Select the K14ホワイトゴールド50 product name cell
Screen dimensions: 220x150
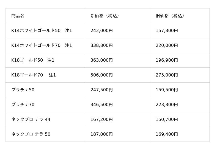click(x=42, y=31)
